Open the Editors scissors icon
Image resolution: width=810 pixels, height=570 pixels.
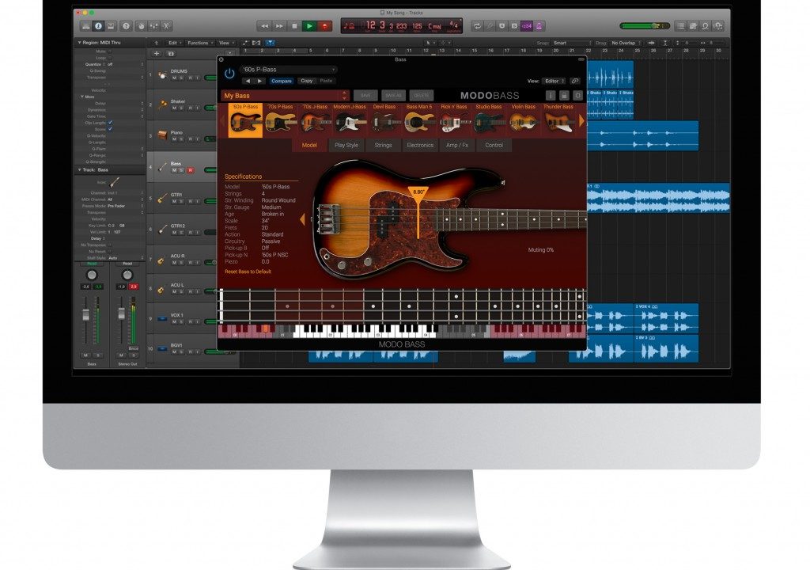tap(166, 26)
